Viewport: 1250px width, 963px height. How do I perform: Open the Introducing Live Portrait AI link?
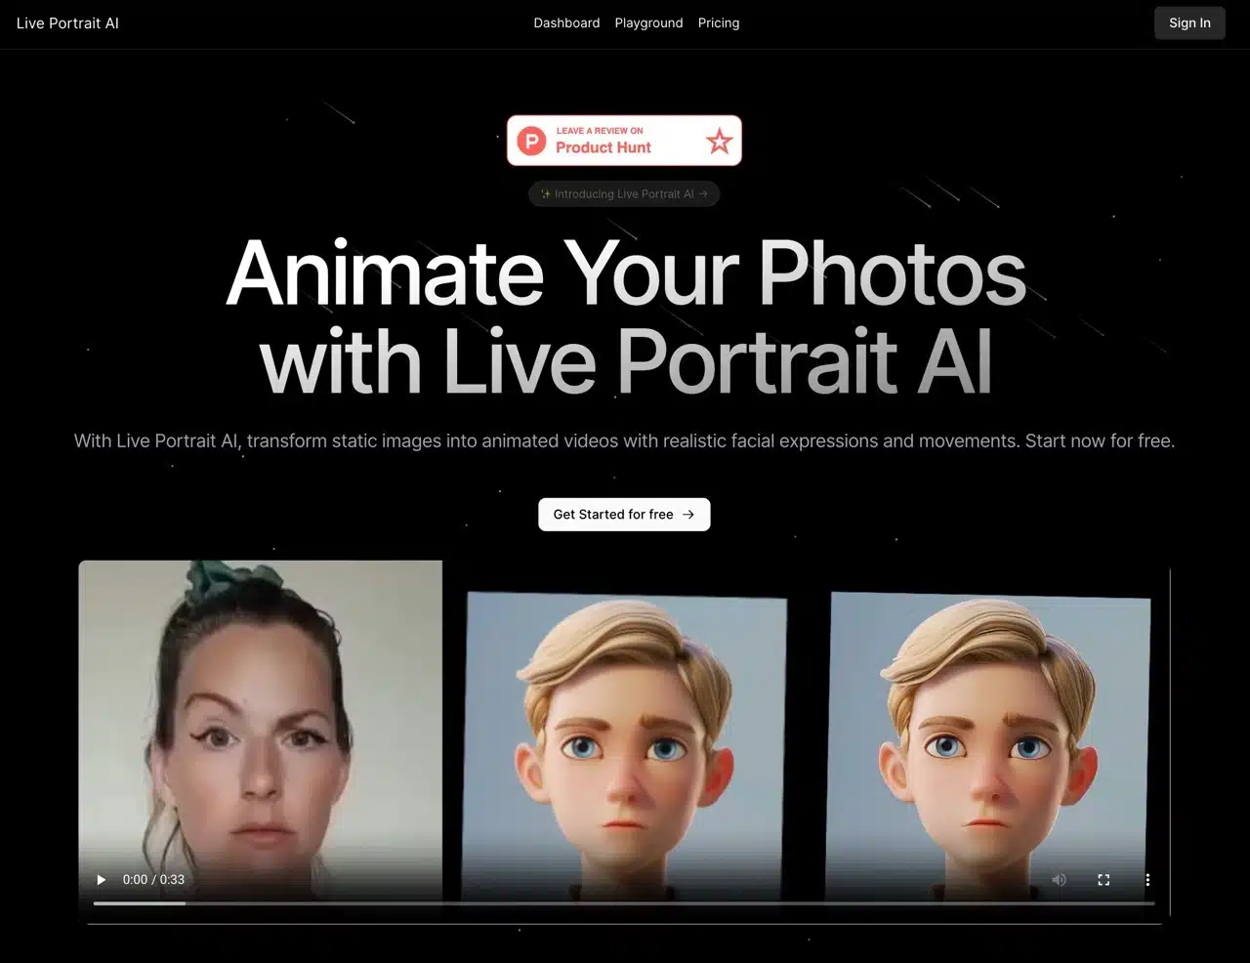624,193
